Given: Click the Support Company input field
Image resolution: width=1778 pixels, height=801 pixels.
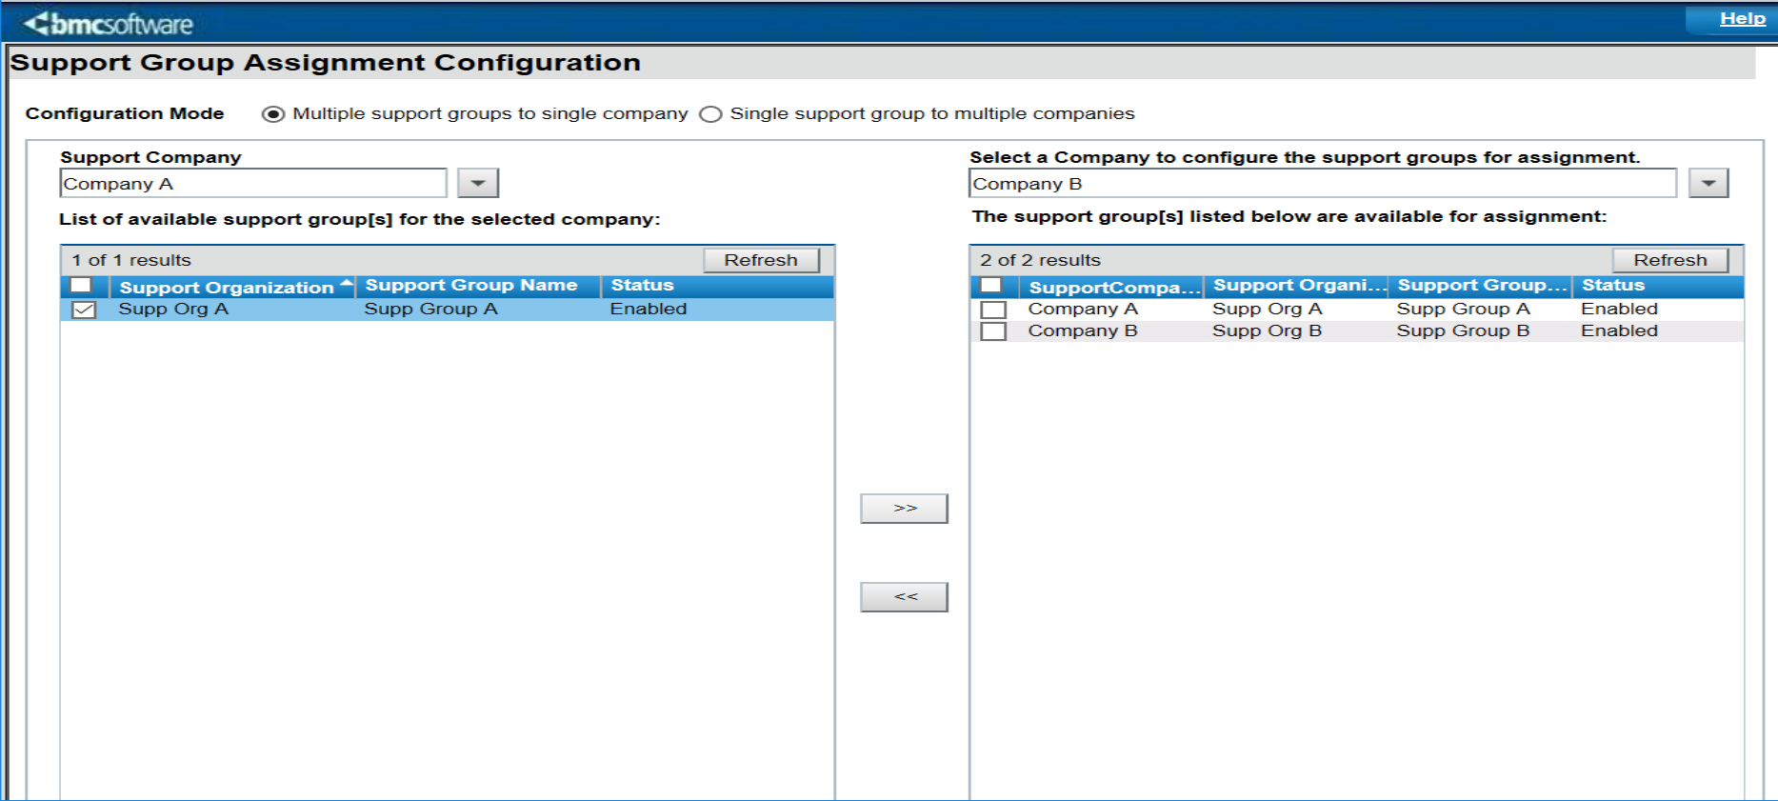Looking at the screenshot, I should coord(253,183).
